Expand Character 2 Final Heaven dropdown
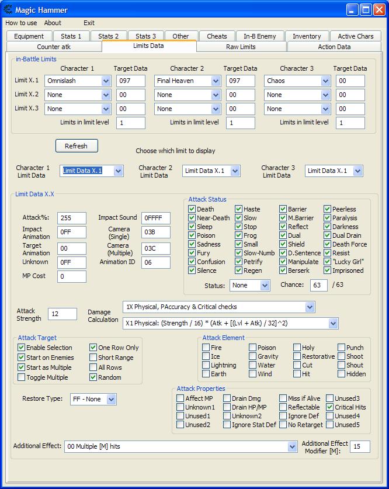 216,81
